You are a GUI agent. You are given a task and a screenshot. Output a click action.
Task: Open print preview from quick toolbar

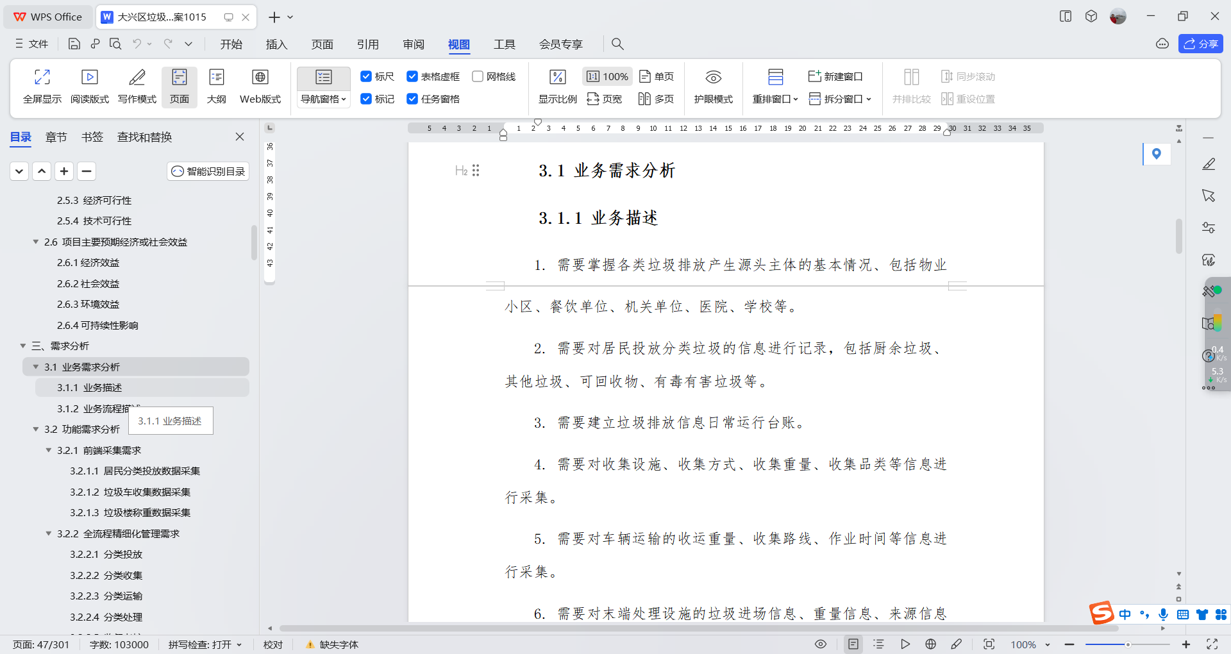[x=115, y=44]
